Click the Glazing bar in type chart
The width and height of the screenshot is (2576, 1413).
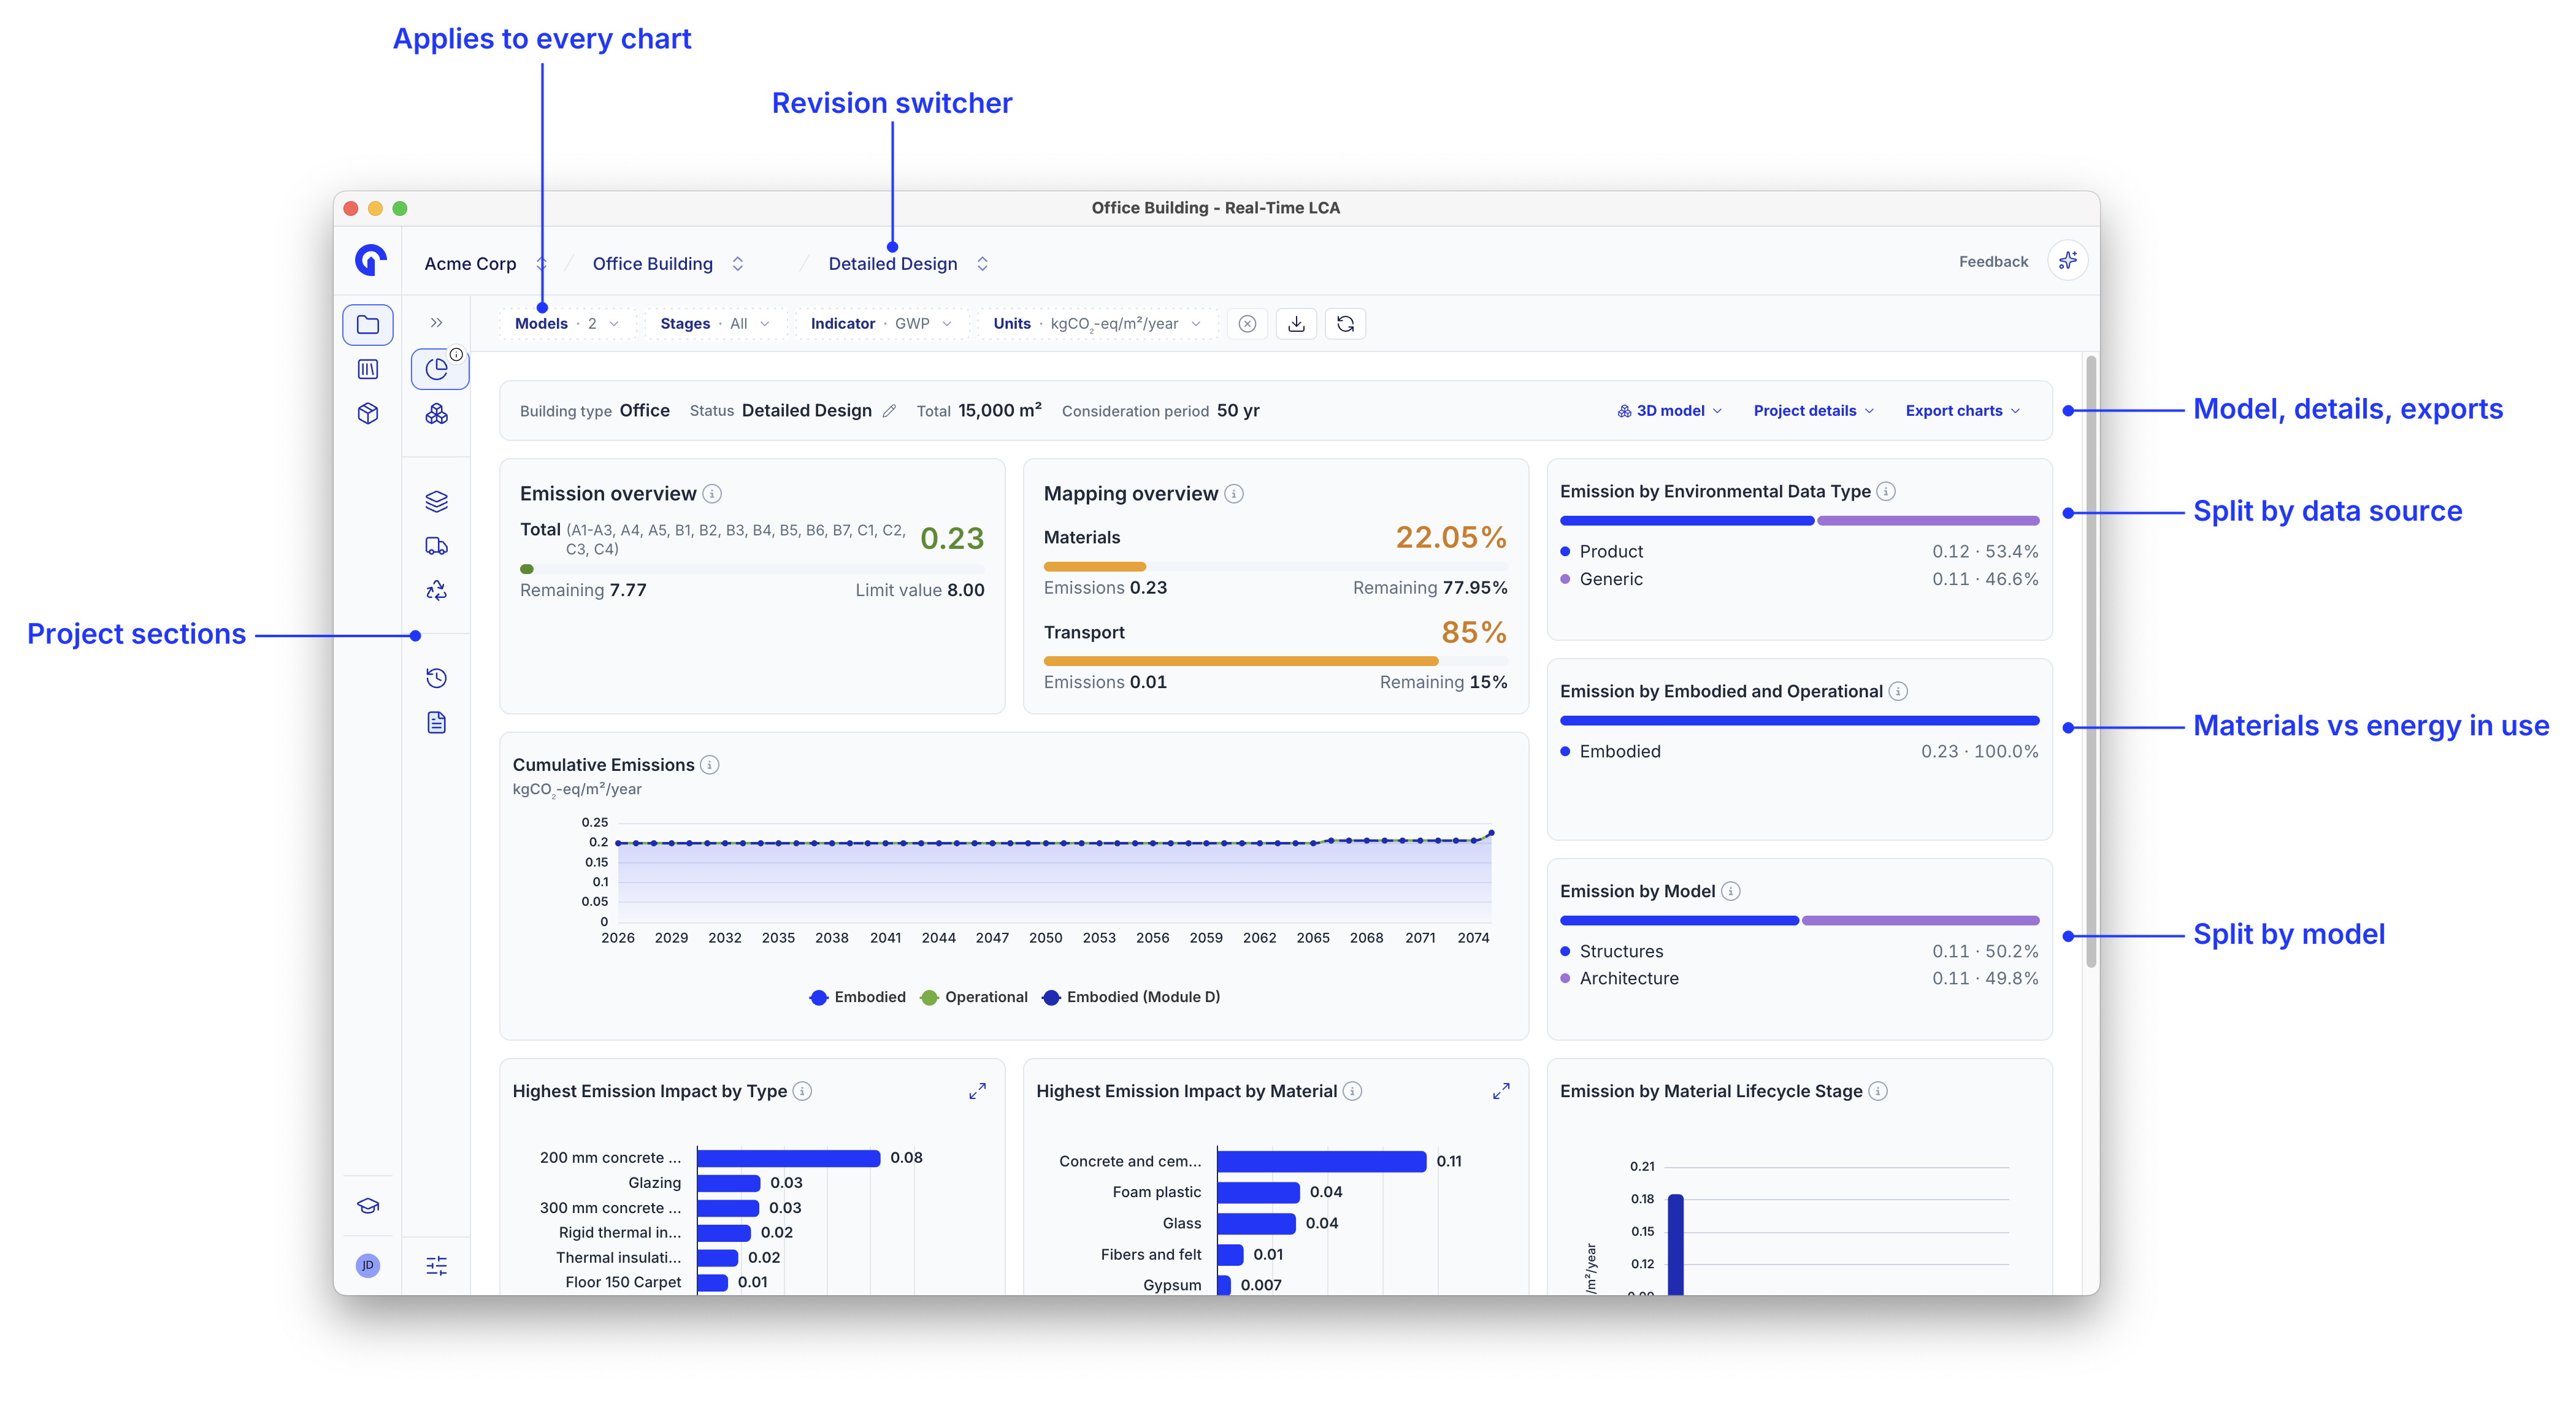tap(728, 1183)
